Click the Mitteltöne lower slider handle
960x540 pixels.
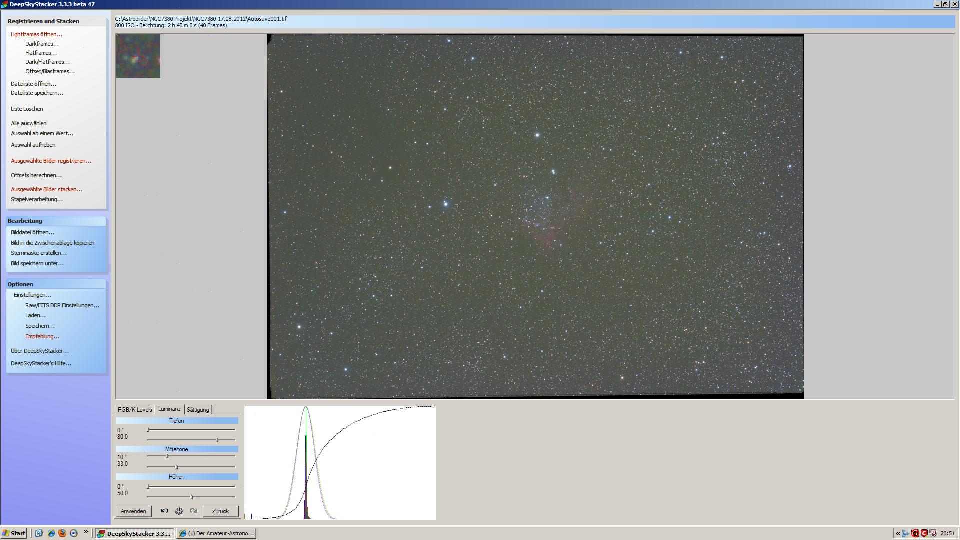click(x=177, y=467)
